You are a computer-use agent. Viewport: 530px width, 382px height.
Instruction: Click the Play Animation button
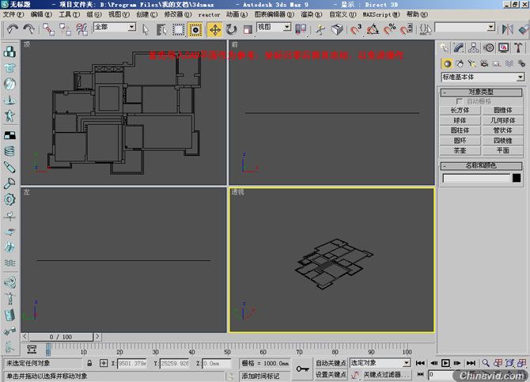click(x=445, y=363)
